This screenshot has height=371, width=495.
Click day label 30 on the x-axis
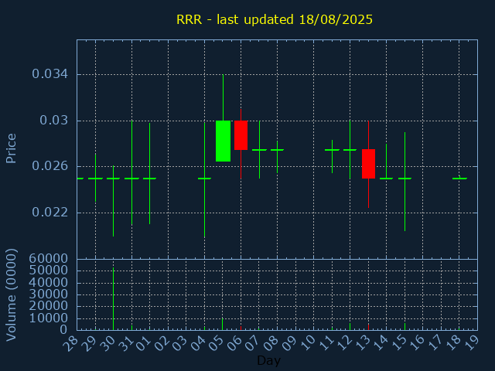pyautogui.click(x=107, y=343)
